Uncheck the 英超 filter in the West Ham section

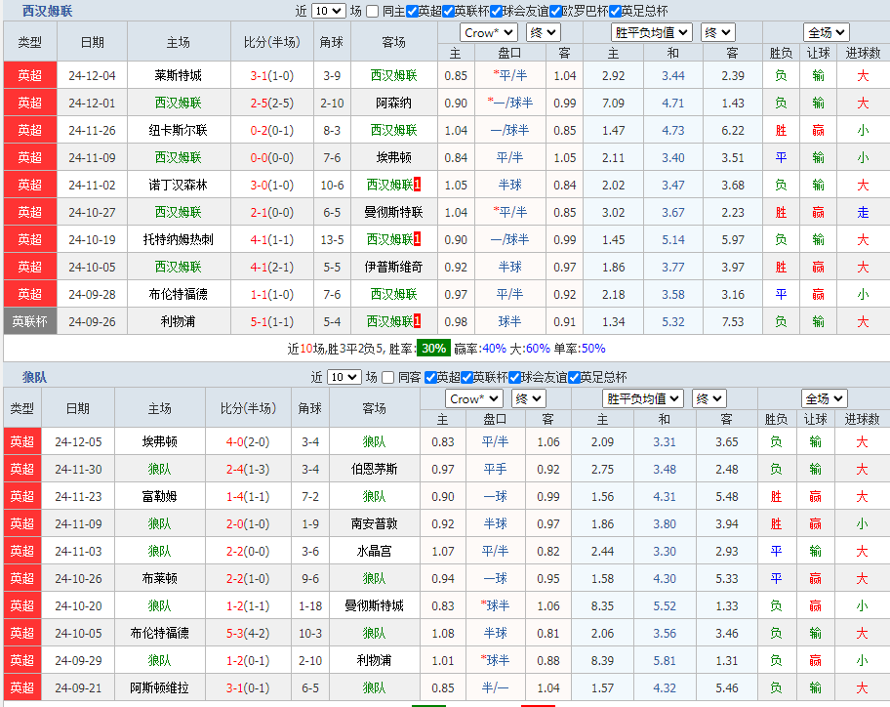[x=411, y=9]
